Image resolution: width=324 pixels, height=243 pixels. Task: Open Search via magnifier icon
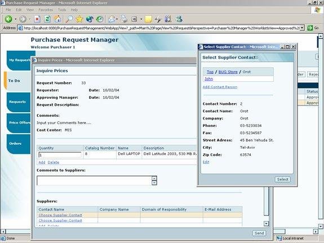(x=69, y=19)
